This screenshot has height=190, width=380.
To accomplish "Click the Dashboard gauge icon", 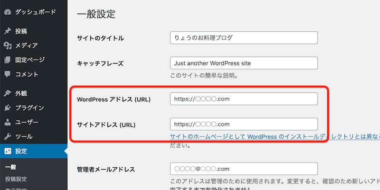I will (8, 12).
